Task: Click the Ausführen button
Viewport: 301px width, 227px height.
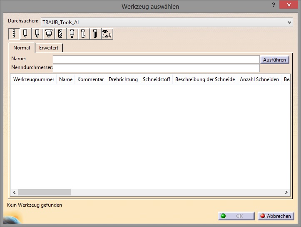Action: coord(274,60)
